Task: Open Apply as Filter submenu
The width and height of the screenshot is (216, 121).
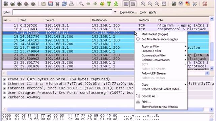Action: pos(161,46)
